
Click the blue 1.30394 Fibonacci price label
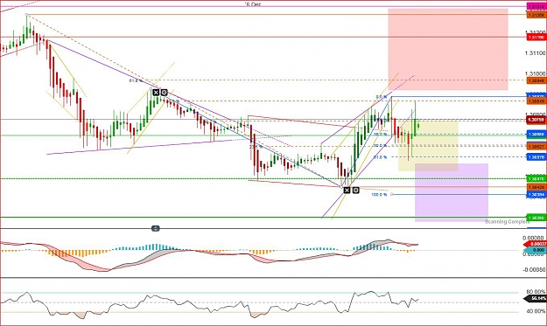[x=536, y=195]
